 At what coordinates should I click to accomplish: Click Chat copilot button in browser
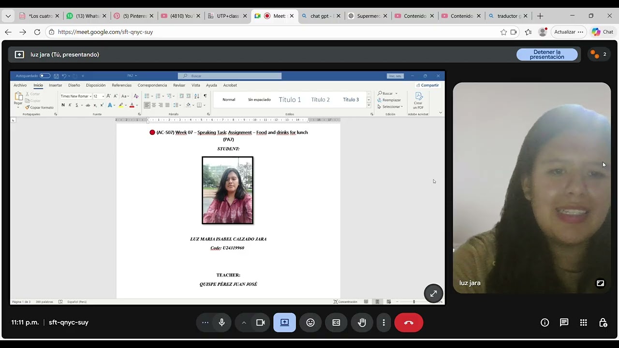[x=603, y=32]
